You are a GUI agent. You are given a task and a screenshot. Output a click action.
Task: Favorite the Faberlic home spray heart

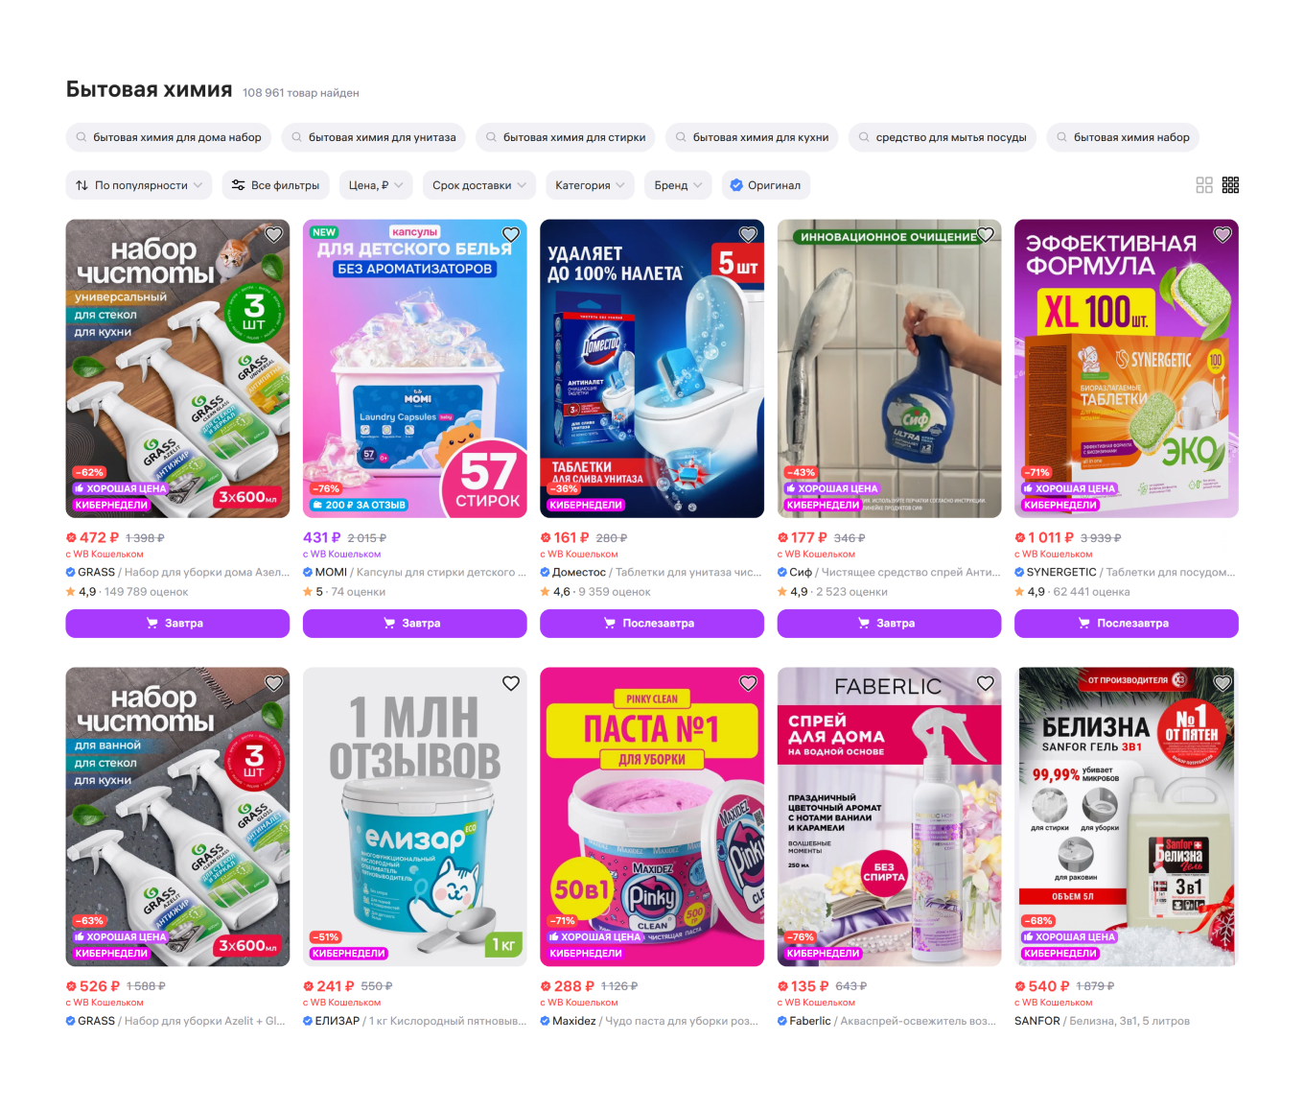click(986, 683)
